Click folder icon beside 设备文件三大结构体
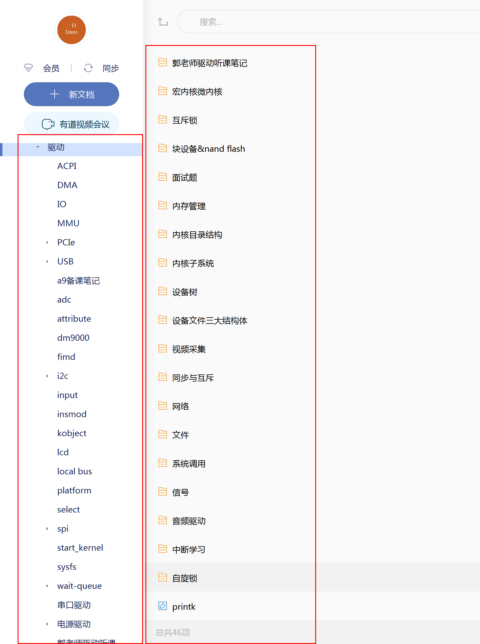Image resolution: width=480 pixels, height=644 pixels. 163,320
